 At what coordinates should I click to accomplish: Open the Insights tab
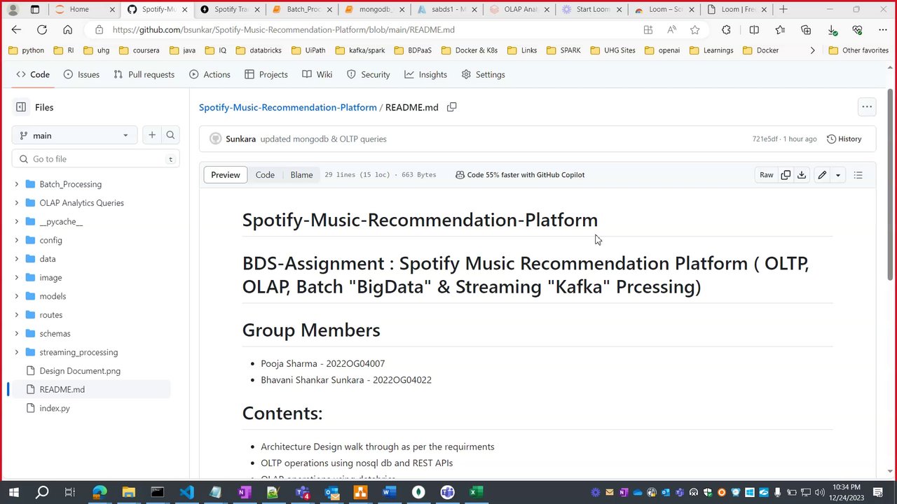pyautogui.click(x=425, y=74)
